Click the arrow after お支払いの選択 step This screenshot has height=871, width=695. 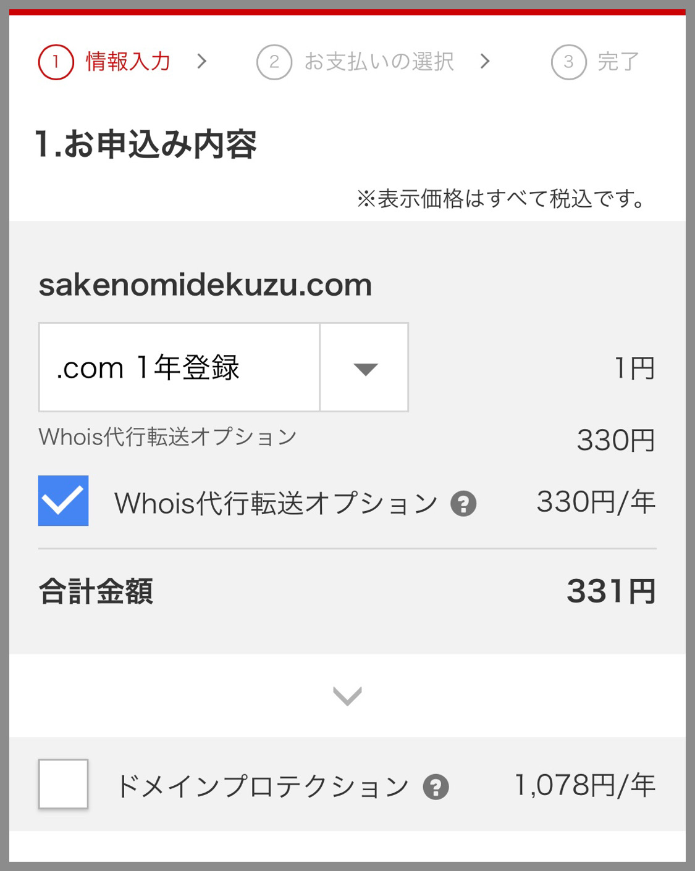(x=485, y=61)
